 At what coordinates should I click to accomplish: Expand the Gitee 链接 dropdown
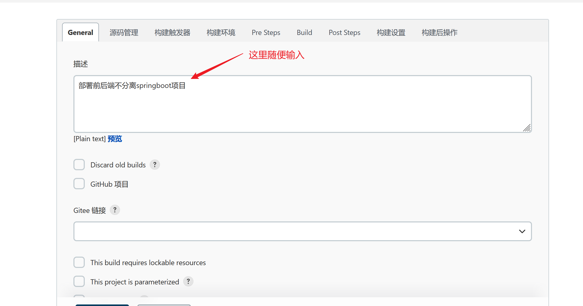pyautogui.click(x=303, y=231)
